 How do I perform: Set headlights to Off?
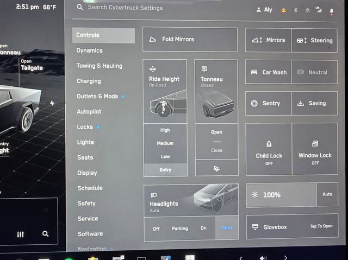pyautogui.click(x=156, y=229)
